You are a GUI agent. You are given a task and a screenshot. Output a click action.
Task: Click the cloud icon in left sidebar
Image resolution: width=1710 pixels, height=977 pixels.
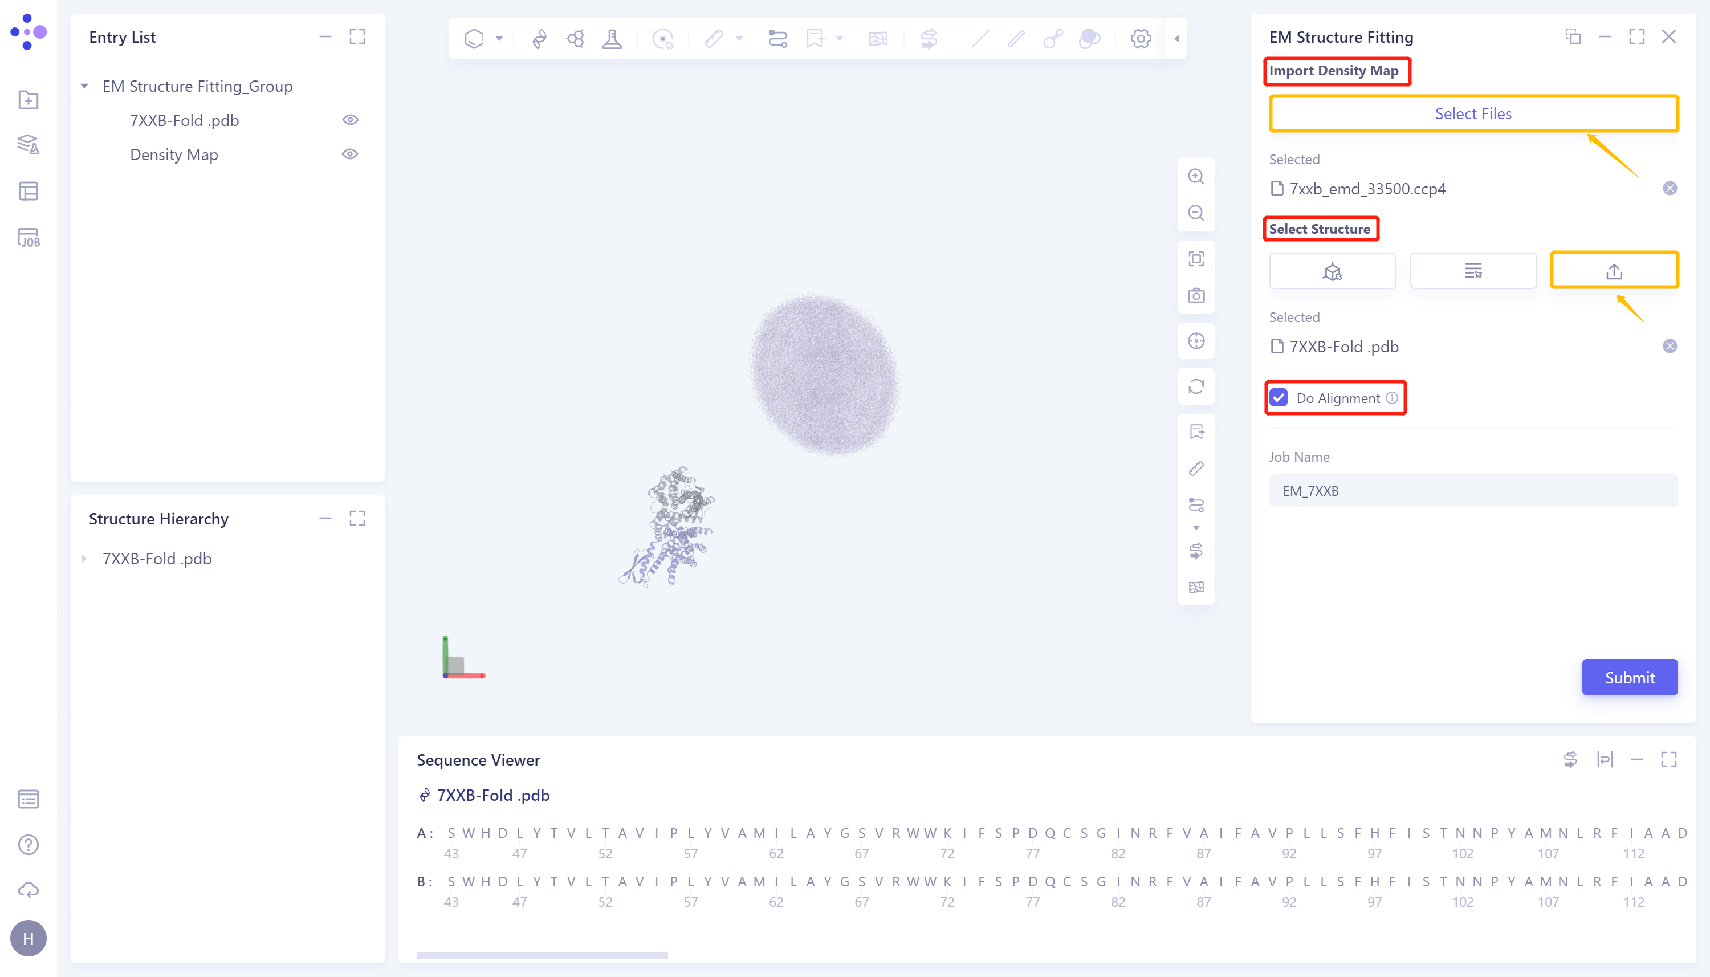pyautogui.click(x=28, y=890)
